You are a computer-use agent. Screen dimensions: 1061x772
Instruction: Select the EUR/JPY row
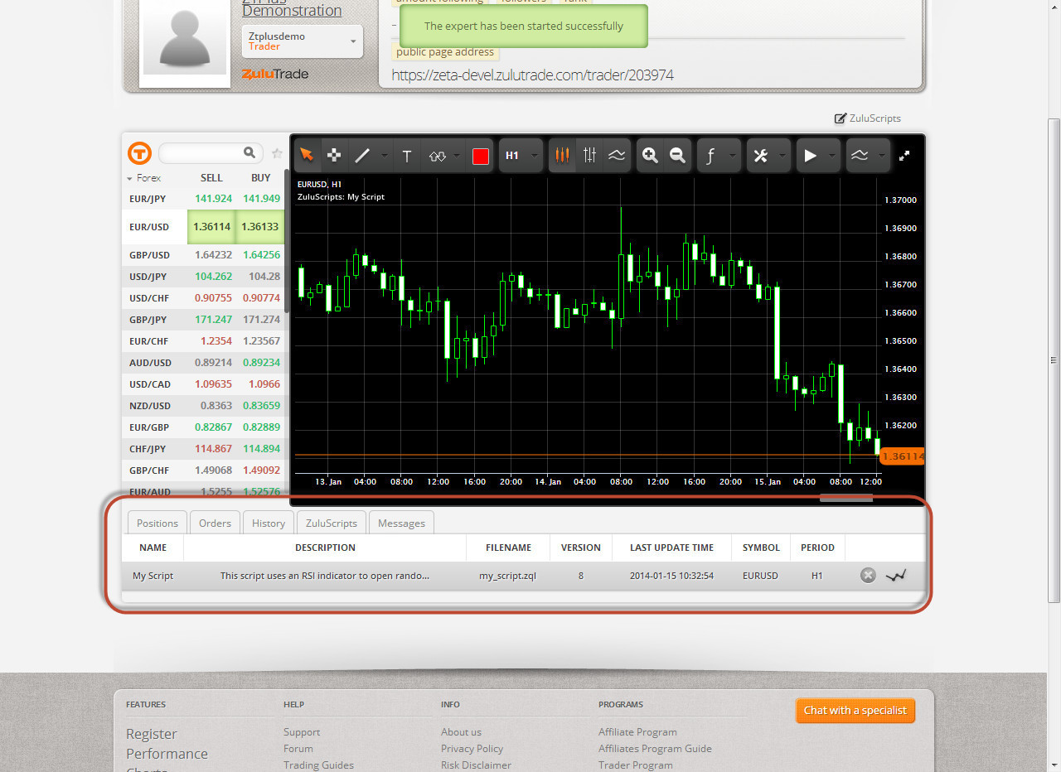203,199
